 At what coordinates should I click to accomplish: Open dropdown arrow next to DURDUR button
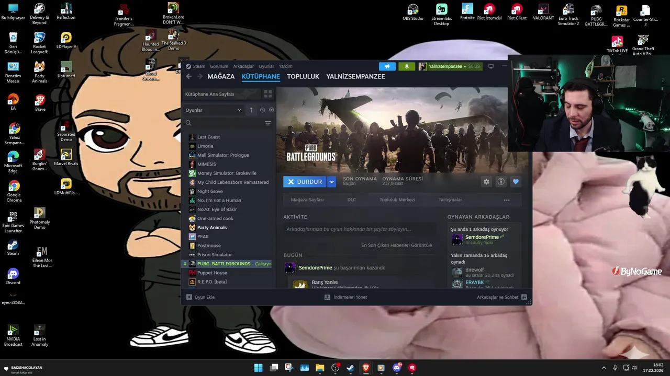[x=331, y=182]
